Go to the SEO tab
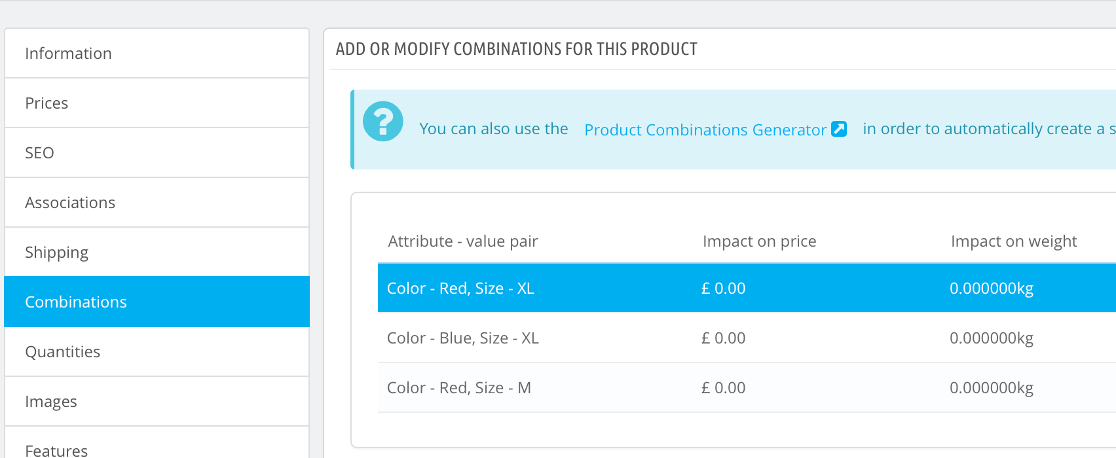Image resolution: width=1116 pixels, height=458 pixels. click(157, 152)
